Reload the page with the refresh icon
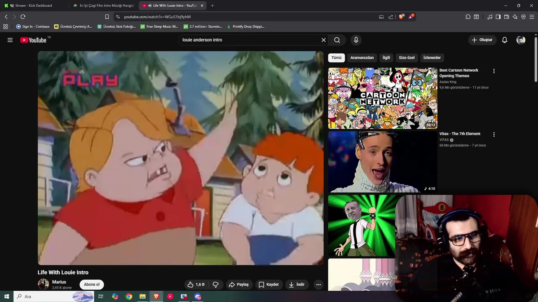Screen dimensions: 538x302 (23, 17)
